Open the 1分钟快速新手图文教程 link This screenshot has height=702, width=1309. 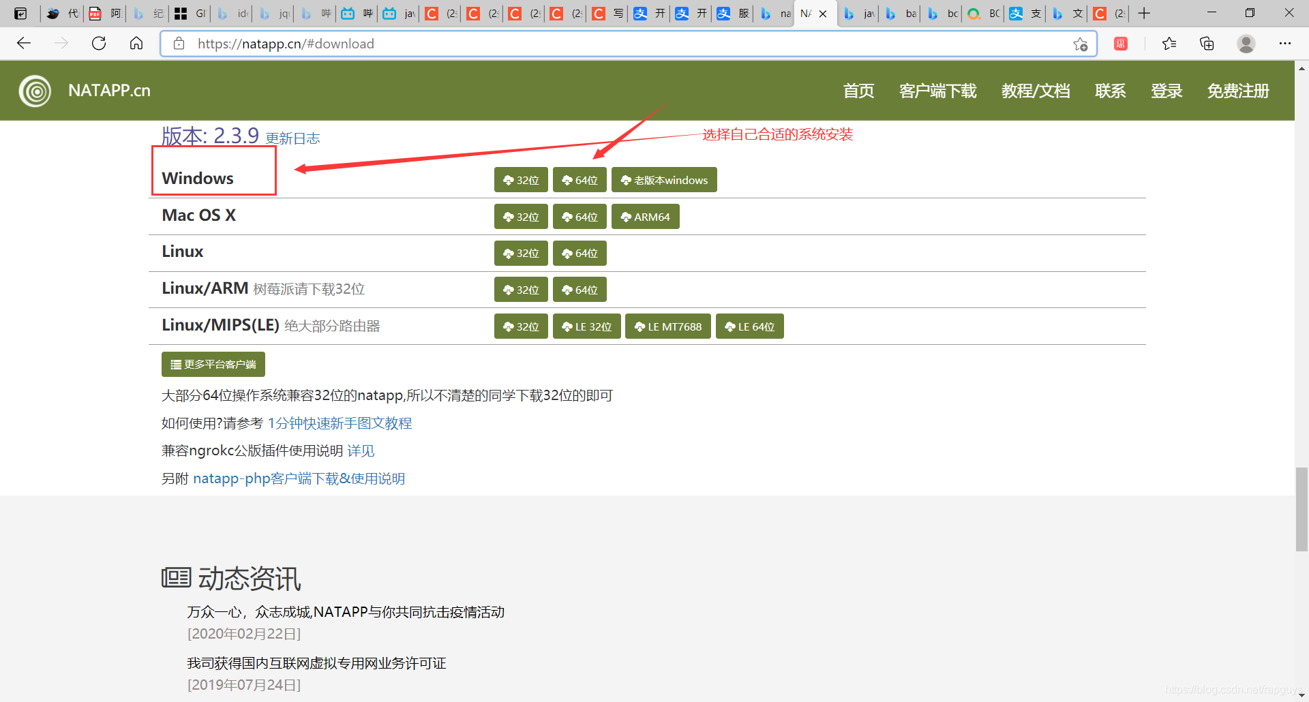340,423
